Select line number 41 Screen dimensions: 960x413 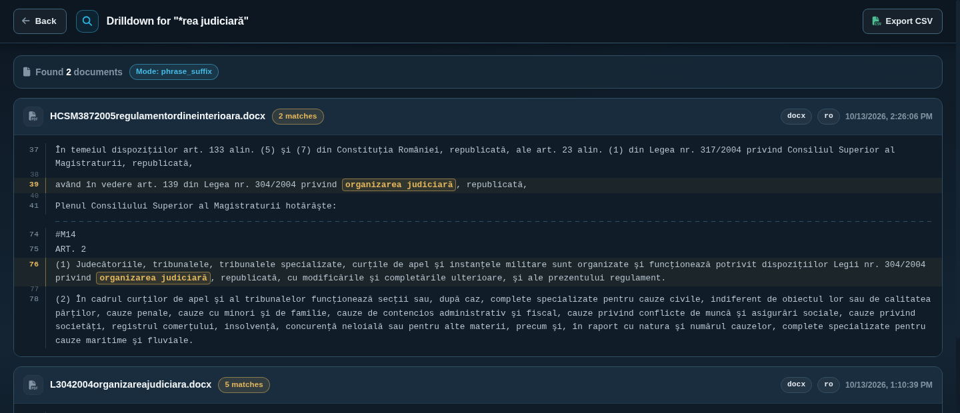[x=34, y=206]
